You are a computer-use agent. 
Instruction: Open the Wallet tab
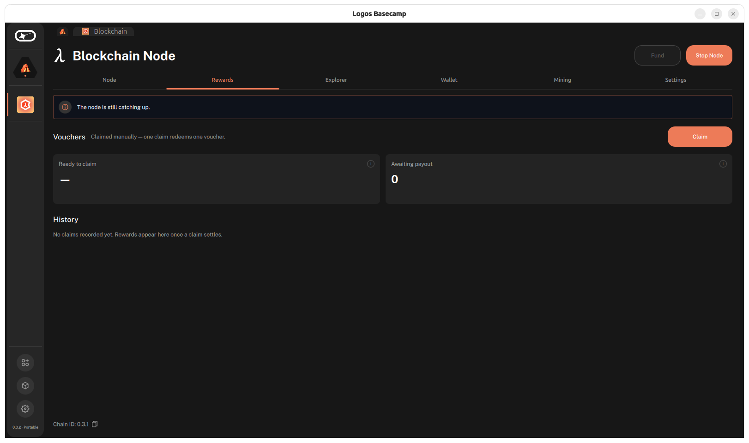449,80
